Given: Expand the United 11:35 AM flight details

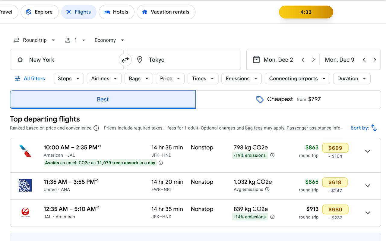Looking at the screenshot, I should coord(368,186).
